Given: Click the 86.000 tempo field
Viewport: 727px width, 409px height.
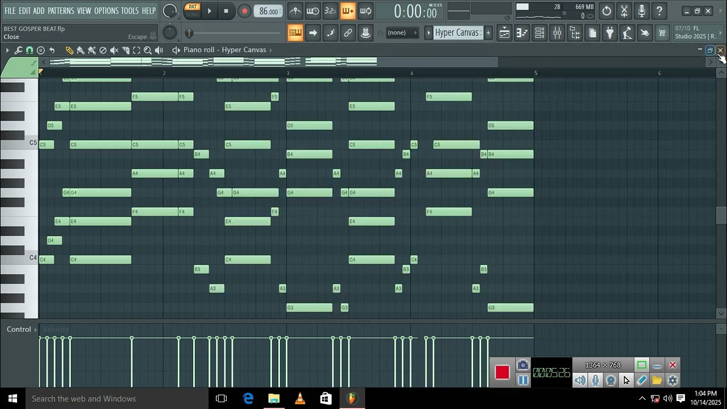Looking at the screenshot, I should click(x=268, y=11).
